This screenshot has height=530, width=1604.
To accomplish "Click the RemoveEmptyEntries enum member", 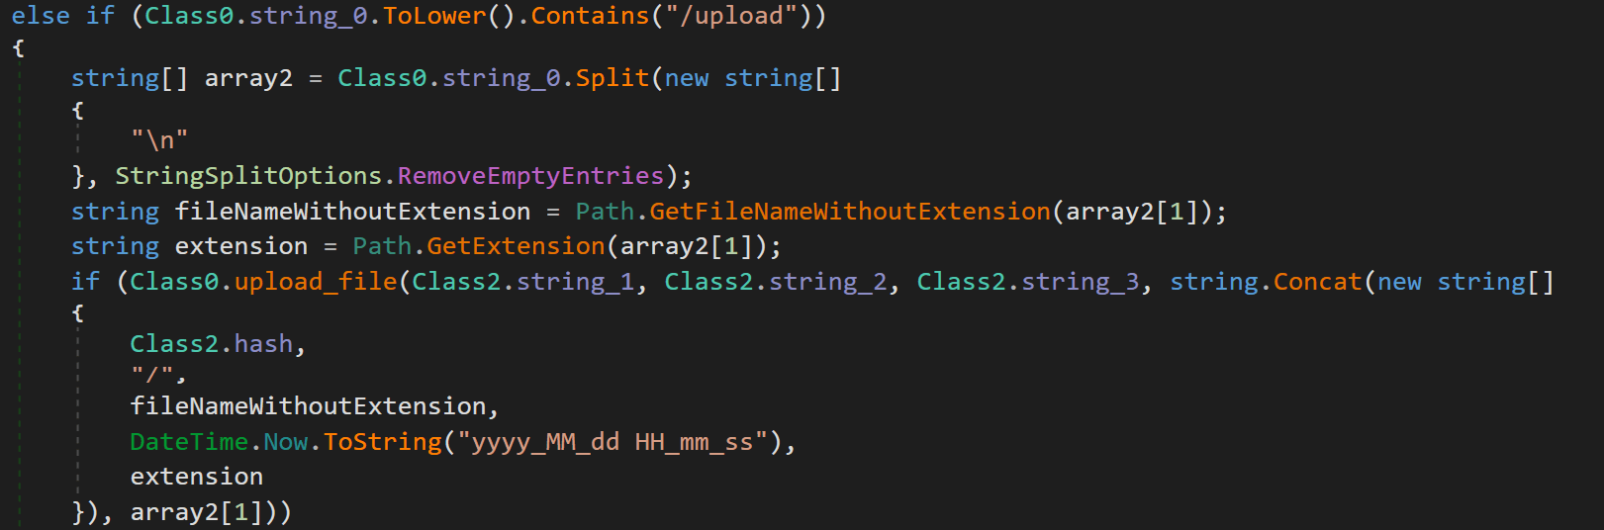I will 530,176.
